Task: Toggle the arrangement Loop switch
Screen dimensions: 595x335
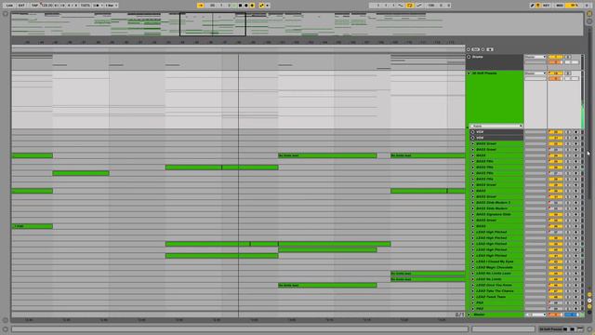Action: 409,6
